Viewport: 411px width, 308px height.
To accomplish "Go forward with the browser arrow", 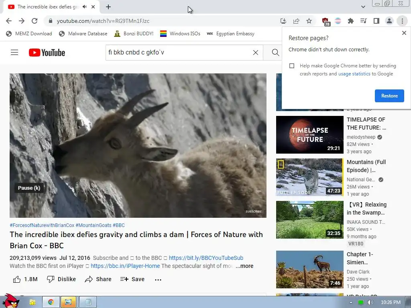I will pos(22,21).
